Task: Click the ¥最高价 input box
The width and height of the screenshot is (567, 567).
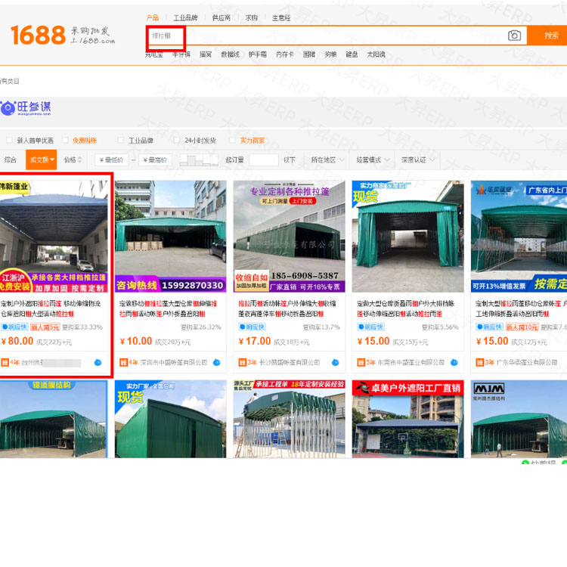Action: click(x=155, y=160)
